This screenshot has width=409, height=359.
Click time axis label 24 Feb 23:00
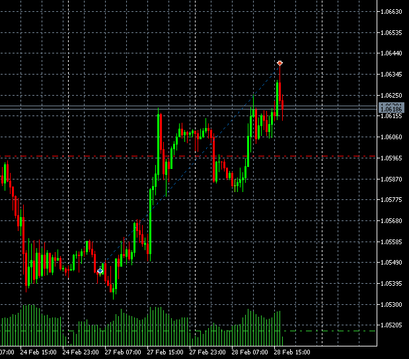click(x=81, y=352)
